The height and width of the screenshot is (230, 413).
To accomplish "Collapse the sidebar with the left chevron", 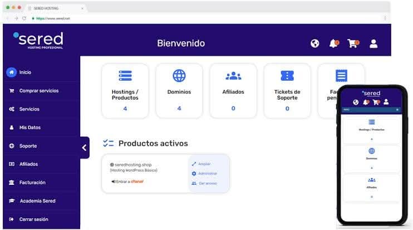I will [x=84, y=148].
